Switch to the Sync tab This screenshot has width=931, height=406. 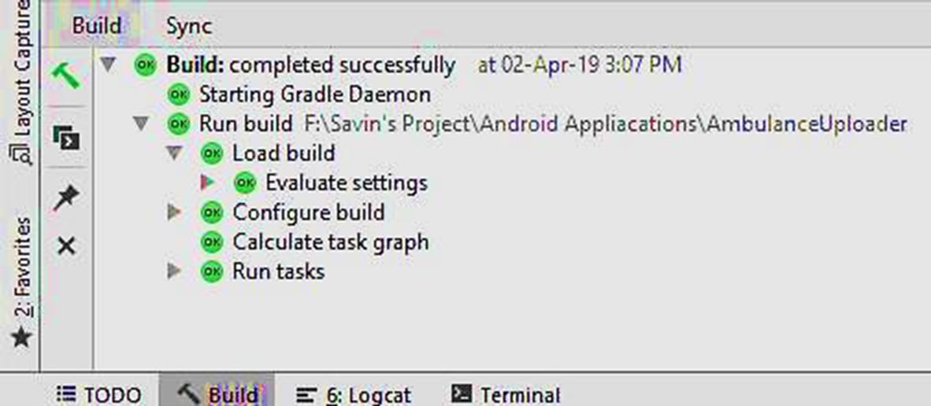(188, 26)
